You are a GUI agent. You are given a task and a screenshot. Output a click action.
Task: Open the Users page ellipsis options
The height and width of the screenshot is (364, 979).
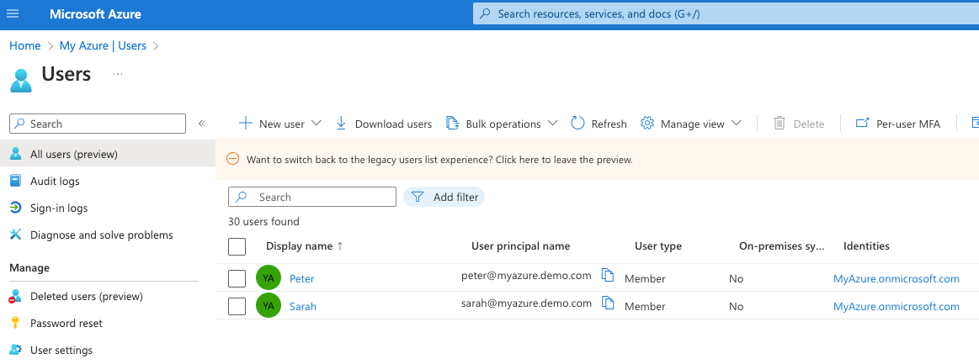pos(117,73)
